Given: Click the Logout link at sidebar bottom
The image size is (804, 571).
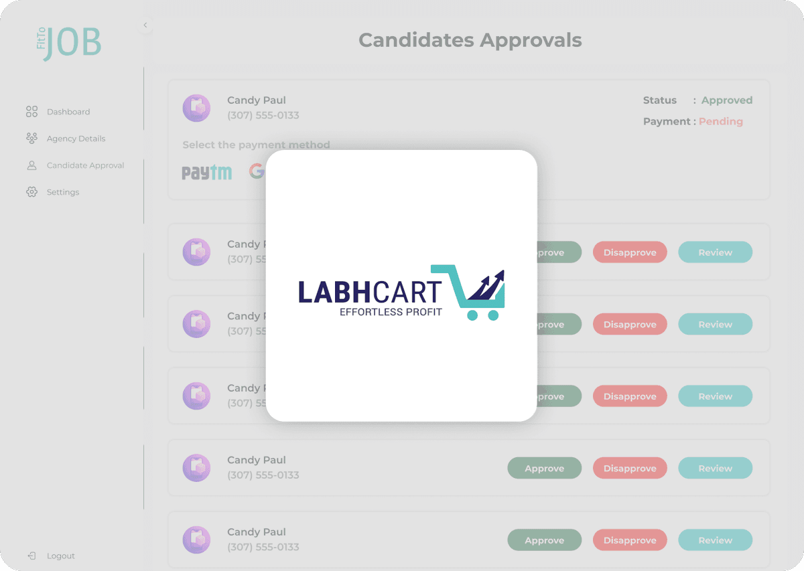Looking at the screenshot, I should click(61, 556).
